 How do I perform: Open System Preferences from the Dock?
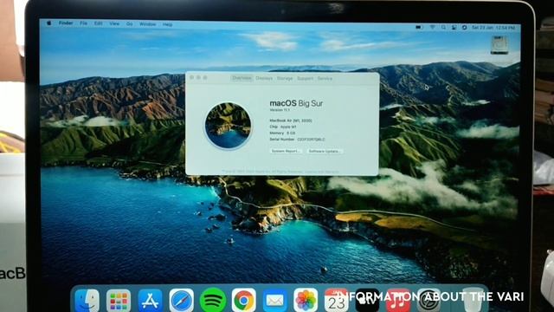point(429,301)
